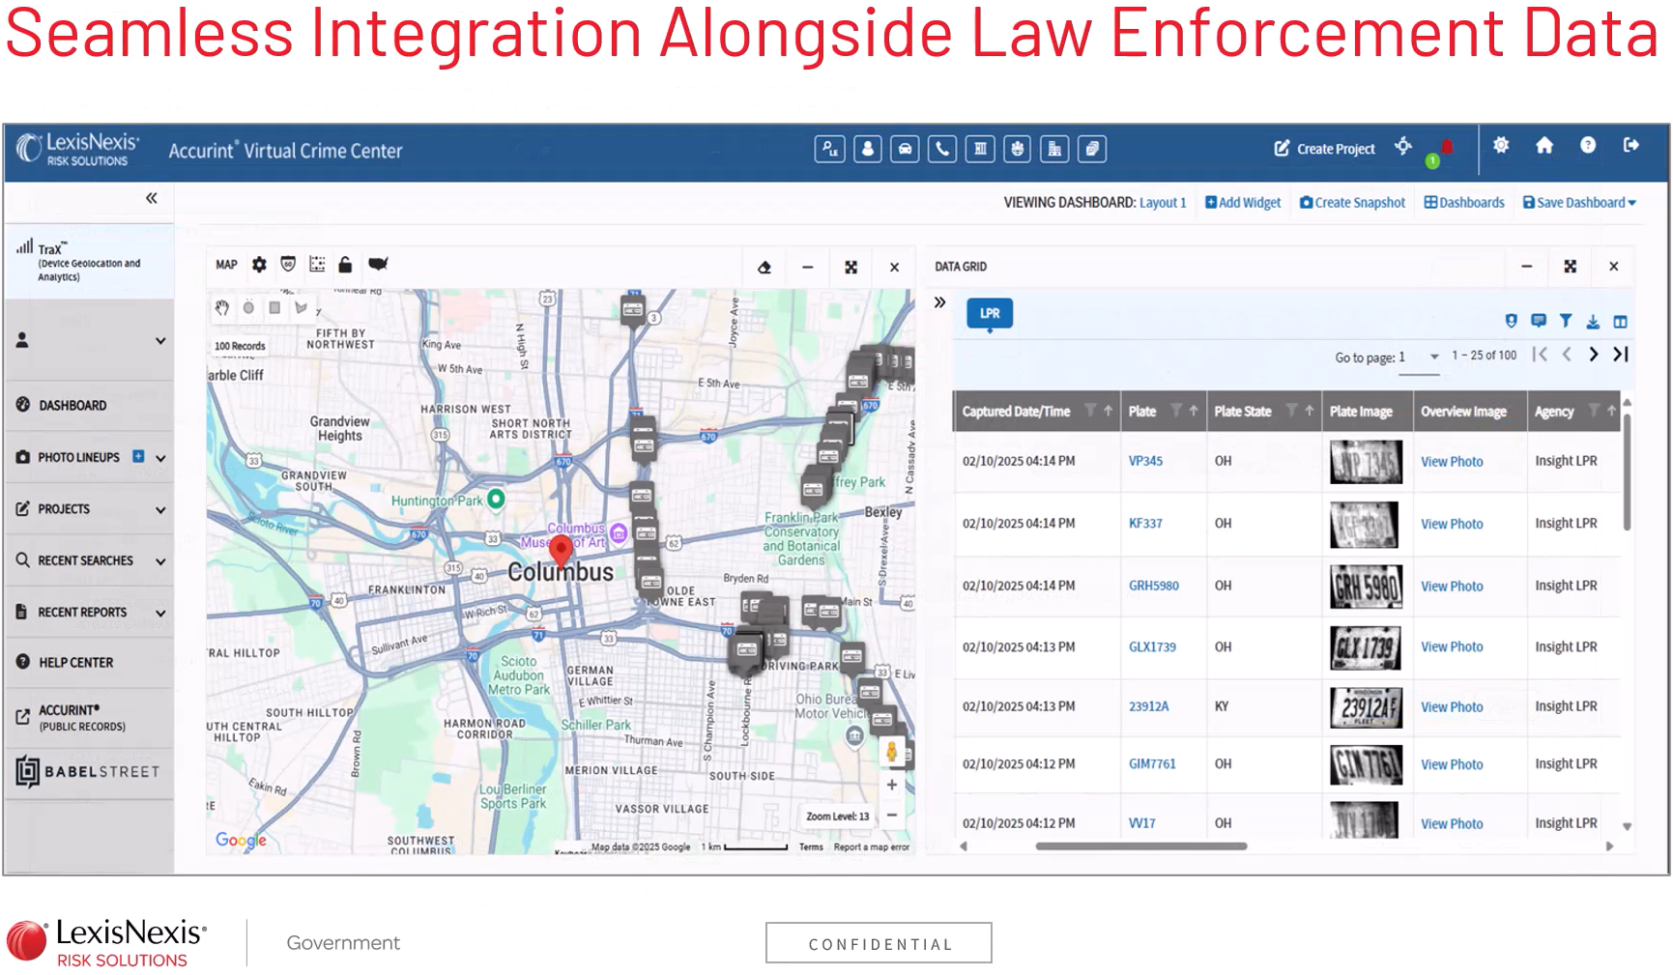Click the data grid horizontal scrollbar
1673x975 pixels.
point(1141,846)
